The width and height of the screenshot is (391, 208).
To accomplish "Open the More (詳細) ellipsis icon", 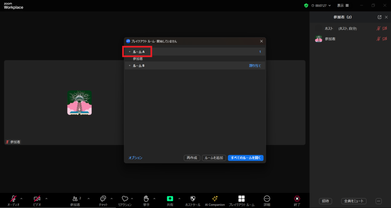I will pyautogui.click(x=267, y=198).
